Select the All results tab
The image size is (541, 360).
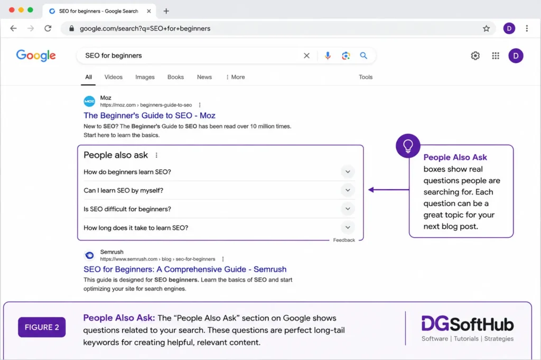(88, 77)
